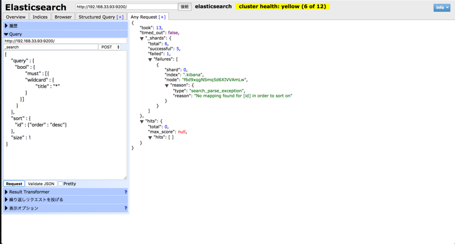This screenshot has height=244, width=455.
Task: Open the Browser tab
Action: click(x=63, y=17)
